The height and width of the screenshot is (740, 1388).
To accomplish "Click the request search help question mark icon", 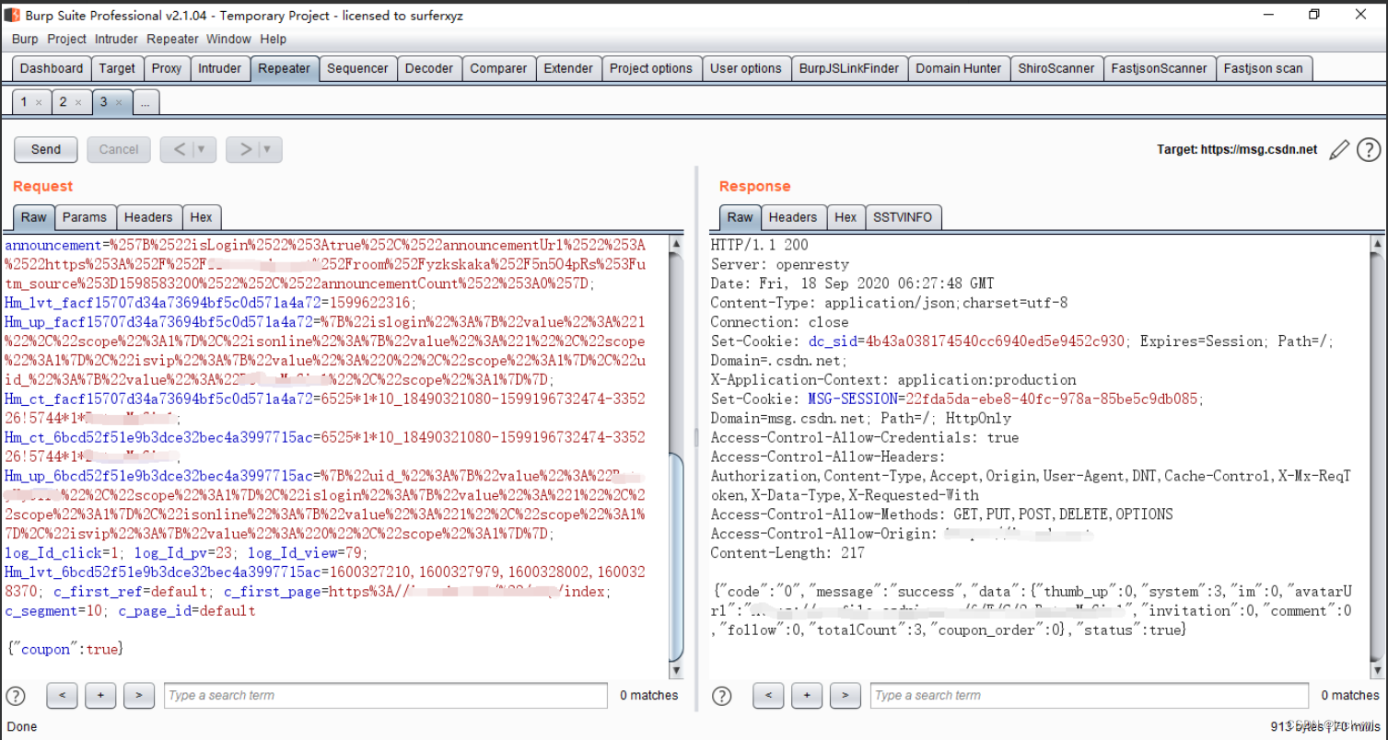I will point(16,696).
